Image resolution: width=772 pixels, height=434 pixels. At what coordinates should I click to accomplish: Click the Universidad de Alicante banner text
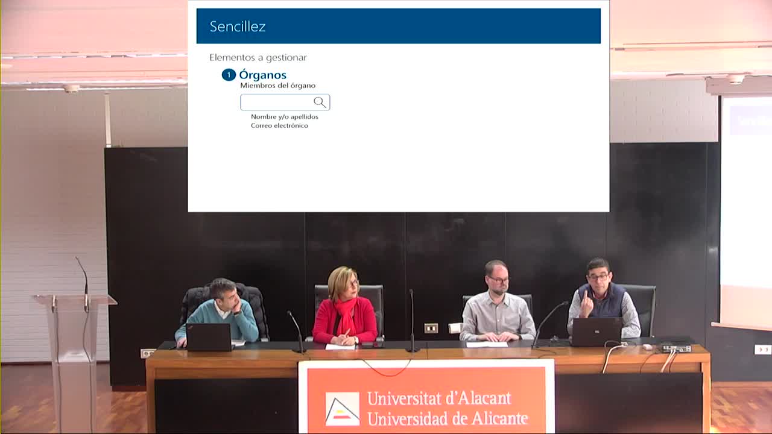(447, 418)
